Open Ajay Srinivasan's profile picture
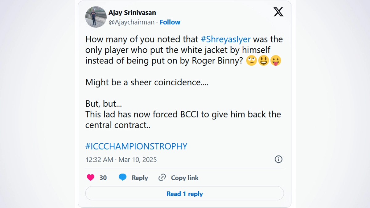Image resolution: width=370 pixels, height=208 pixels. (x=96, y=17)
